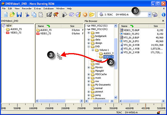Image resolution: width=167 pixels, height=115 pixels.
Task: Select VIDEO_TS.IFO in the file list
Action: click(131, 34)
